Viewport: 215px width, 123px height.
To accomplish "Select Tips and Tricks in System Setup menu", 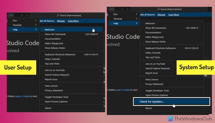I will pyautogui.click(x=172, y=58).
